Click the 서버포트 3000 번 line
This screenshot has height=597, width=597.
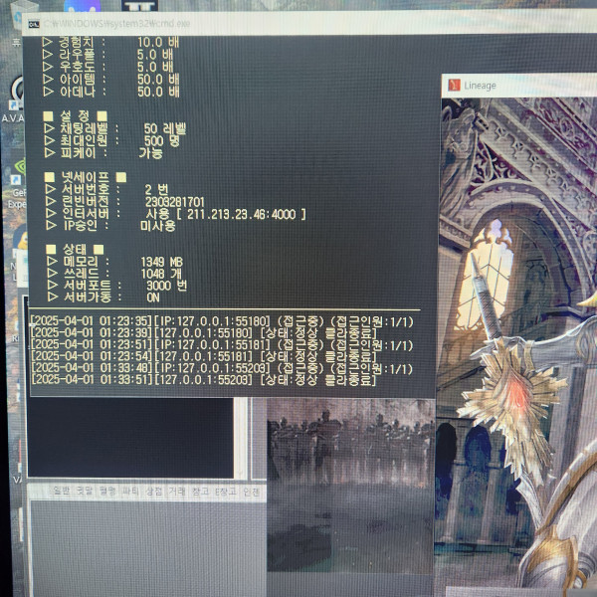pyautogui.click(x=116, y=286)
